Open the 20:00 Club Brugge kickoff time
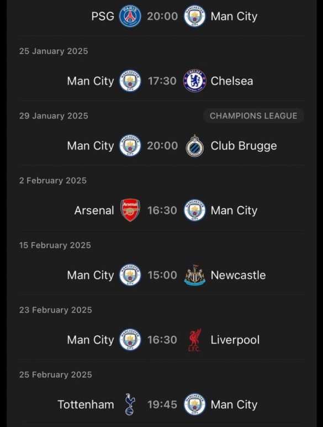This screenshot has width=323, height=427. tap(162, 146)
